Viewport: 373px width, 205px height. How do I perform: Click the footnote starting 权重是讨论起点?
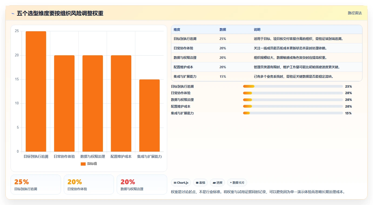(258, 192)
